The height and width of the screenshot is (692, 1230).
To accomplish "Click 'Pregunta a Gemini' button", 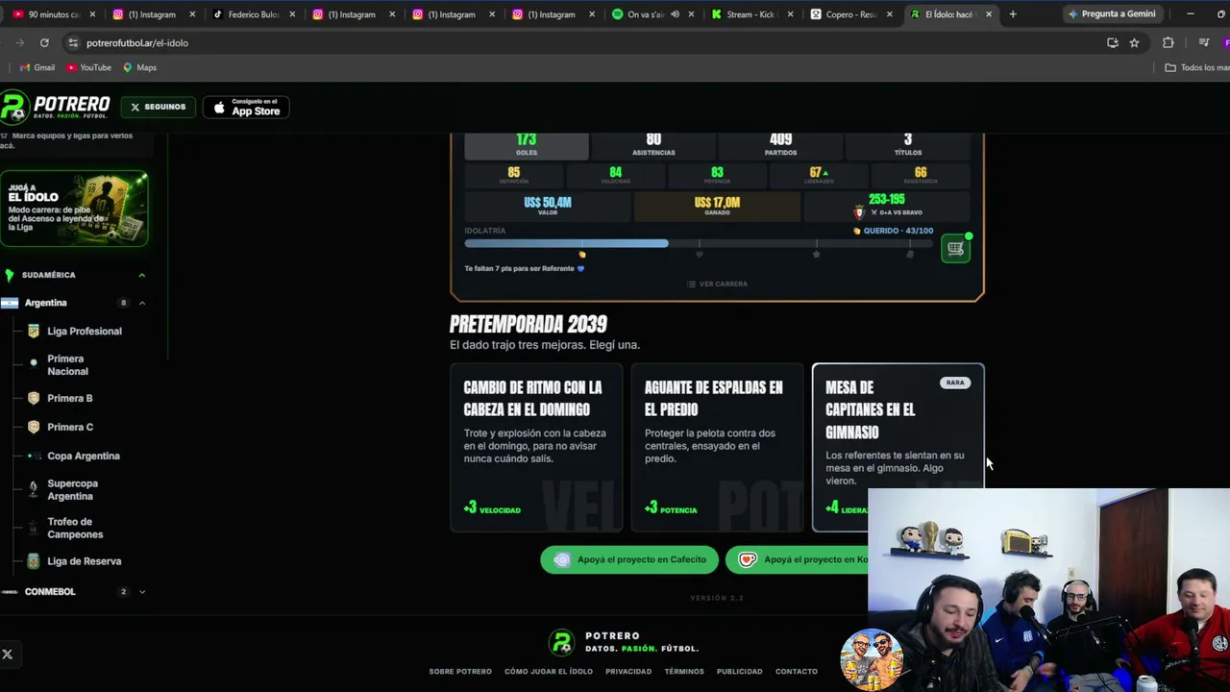I will [1112, 14].
